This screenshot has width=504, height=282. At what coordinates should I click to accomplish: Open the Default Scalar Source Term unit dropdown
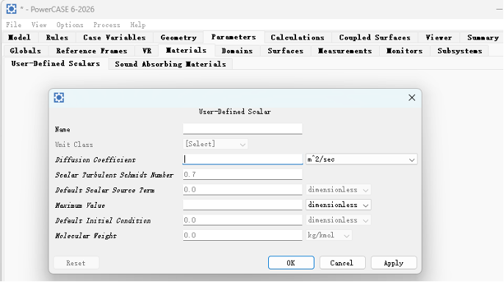pos(338,189)
